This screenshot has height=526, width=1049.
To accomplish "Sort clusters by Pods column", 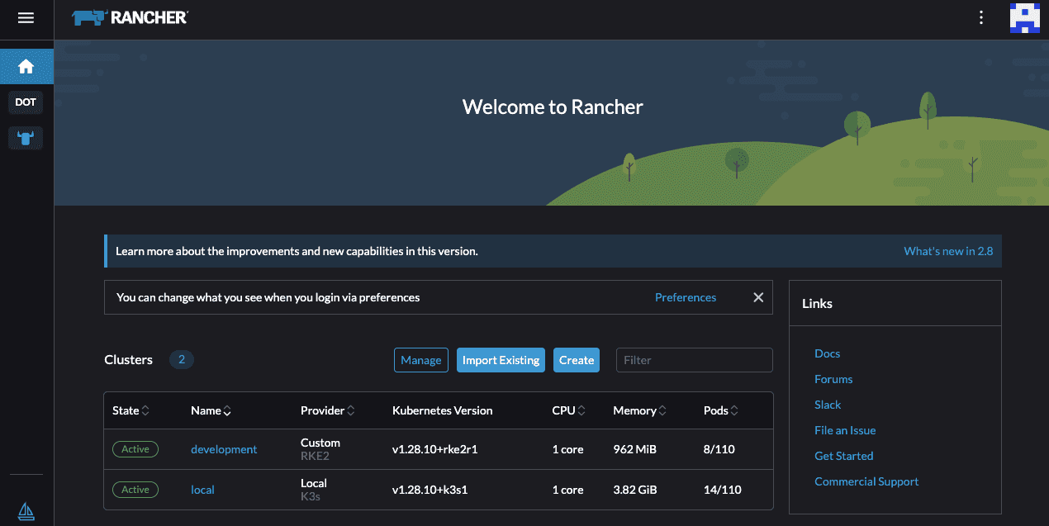I will pyautogui.click(x=721, y=410).
